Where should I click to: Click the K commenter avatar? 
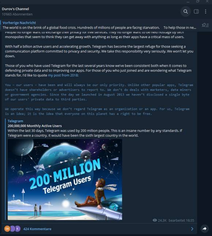[18, 229]
